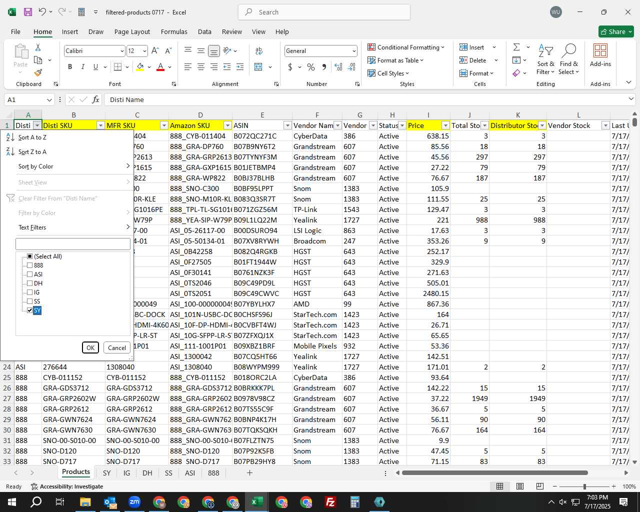This screenshot has width=640, height=512.
Task: Click the Share button
Action: pyautogui.click(x=616, y=31)
